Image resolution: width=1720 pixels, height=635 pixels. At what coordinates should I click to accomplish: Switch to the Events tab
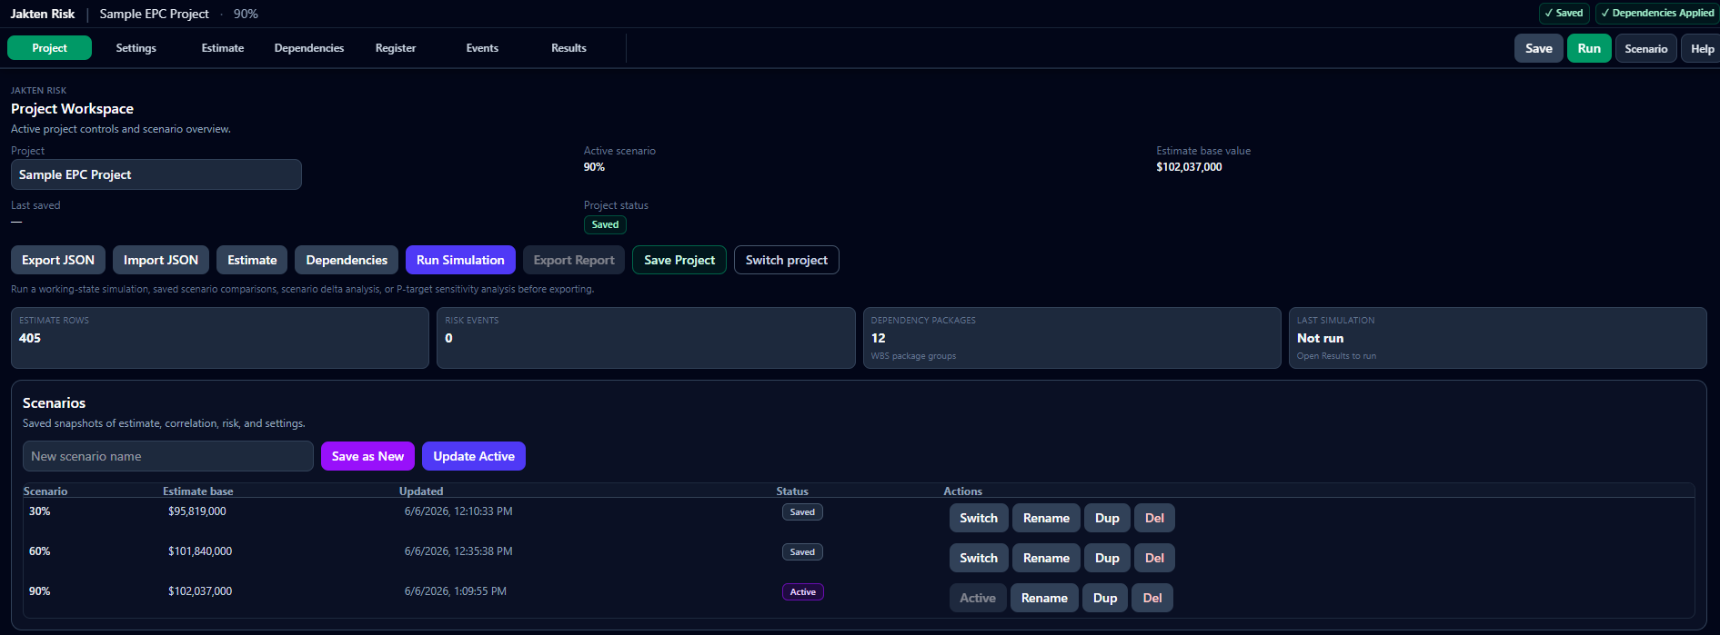click(x=482, y=48)
